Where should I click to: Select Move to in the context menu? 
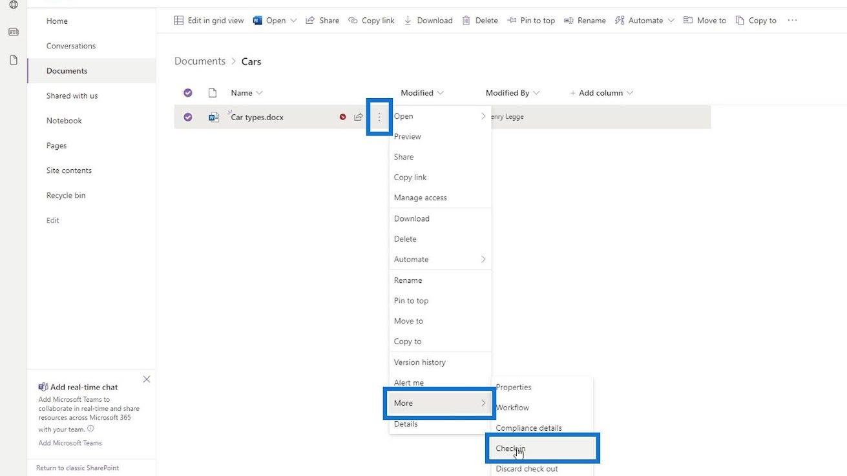440,321
